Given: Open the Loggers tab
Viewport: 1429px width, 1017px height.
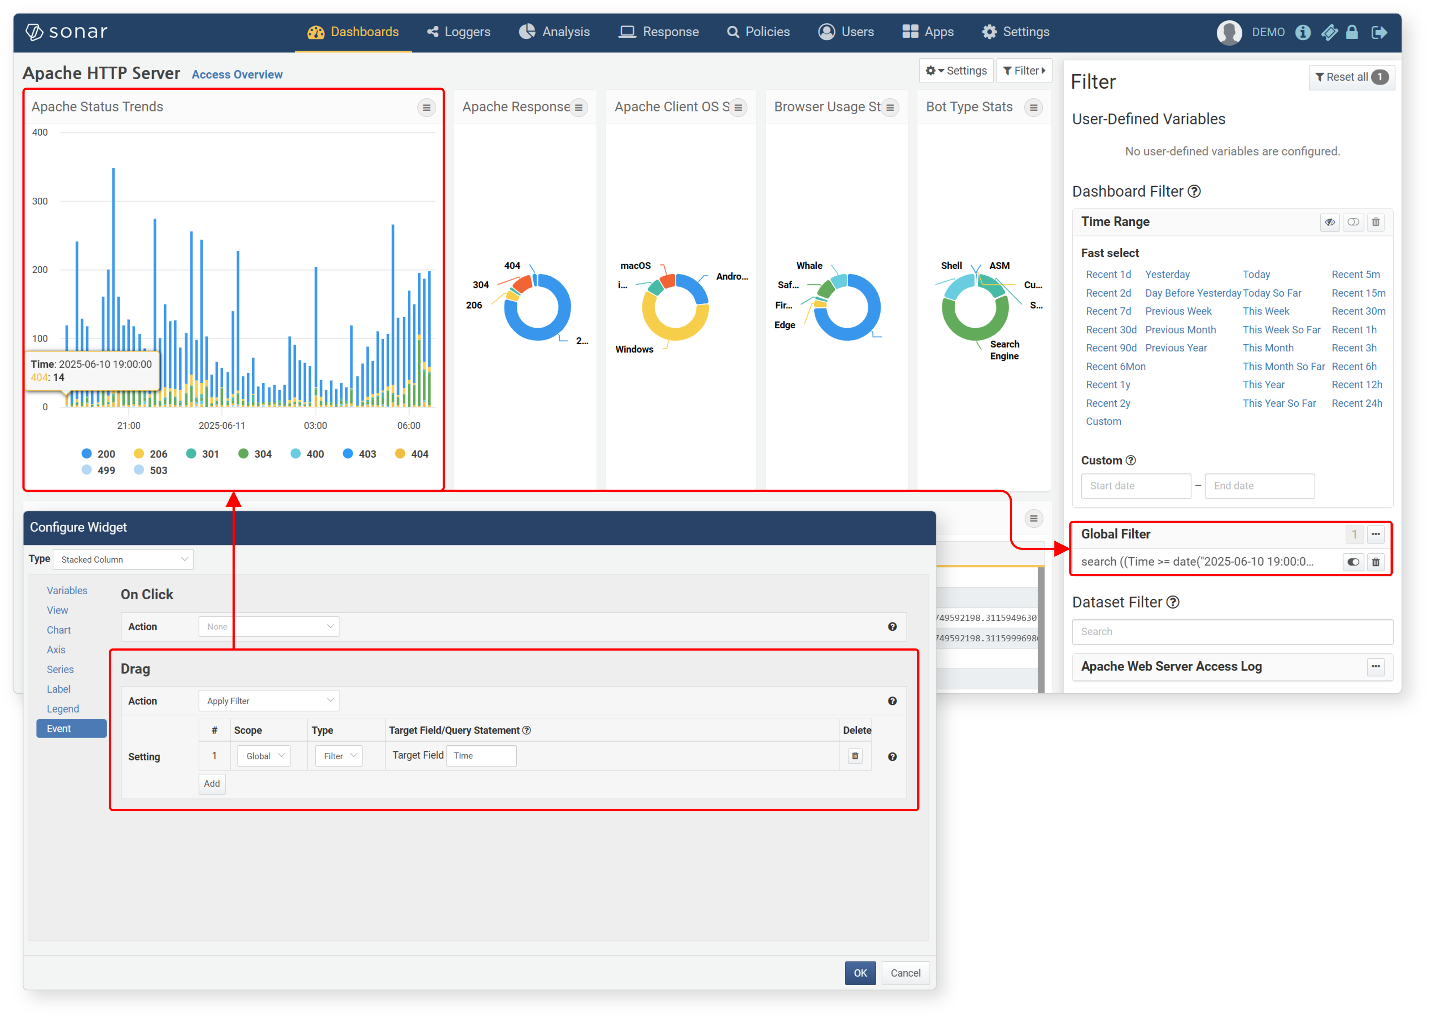Looking at the screenshot, I should 458,32.
